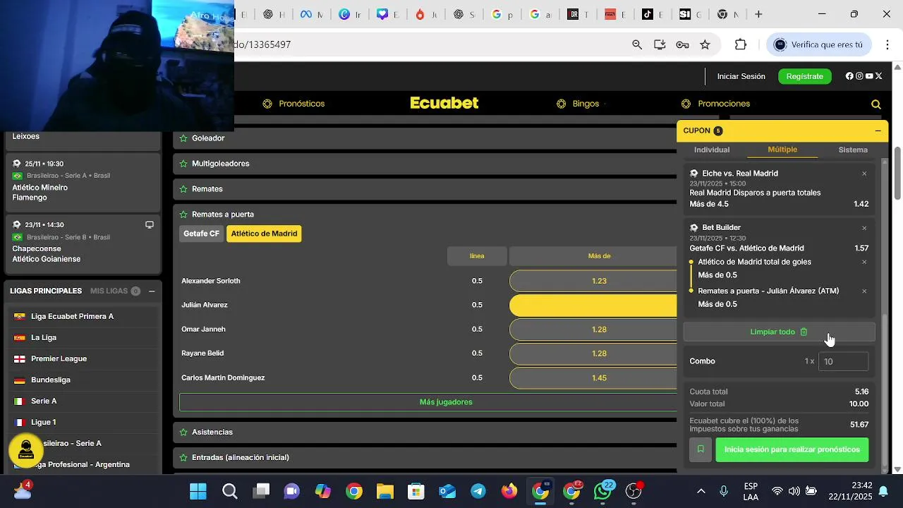Toggle Rayane Belid 1.28 odds

[593, 353]
